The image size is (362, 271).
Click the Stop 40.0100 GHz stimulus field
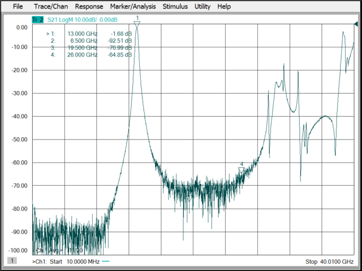(x=329, y=261)
